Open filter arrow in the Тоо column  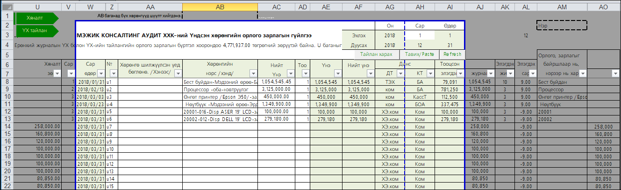(304, 74)
